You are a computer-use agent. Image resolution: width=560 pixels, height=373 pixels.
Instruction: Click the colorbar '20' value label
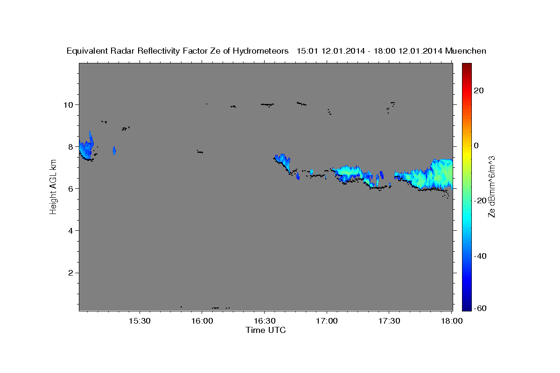[479, 90]
